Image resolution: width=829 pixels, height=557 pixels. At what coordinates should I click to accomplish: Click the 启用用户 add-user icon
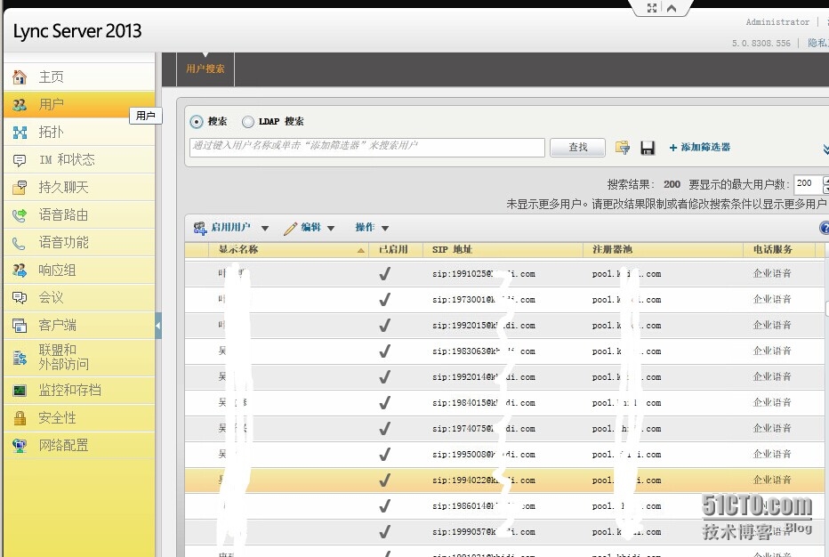tap(200, 228)
